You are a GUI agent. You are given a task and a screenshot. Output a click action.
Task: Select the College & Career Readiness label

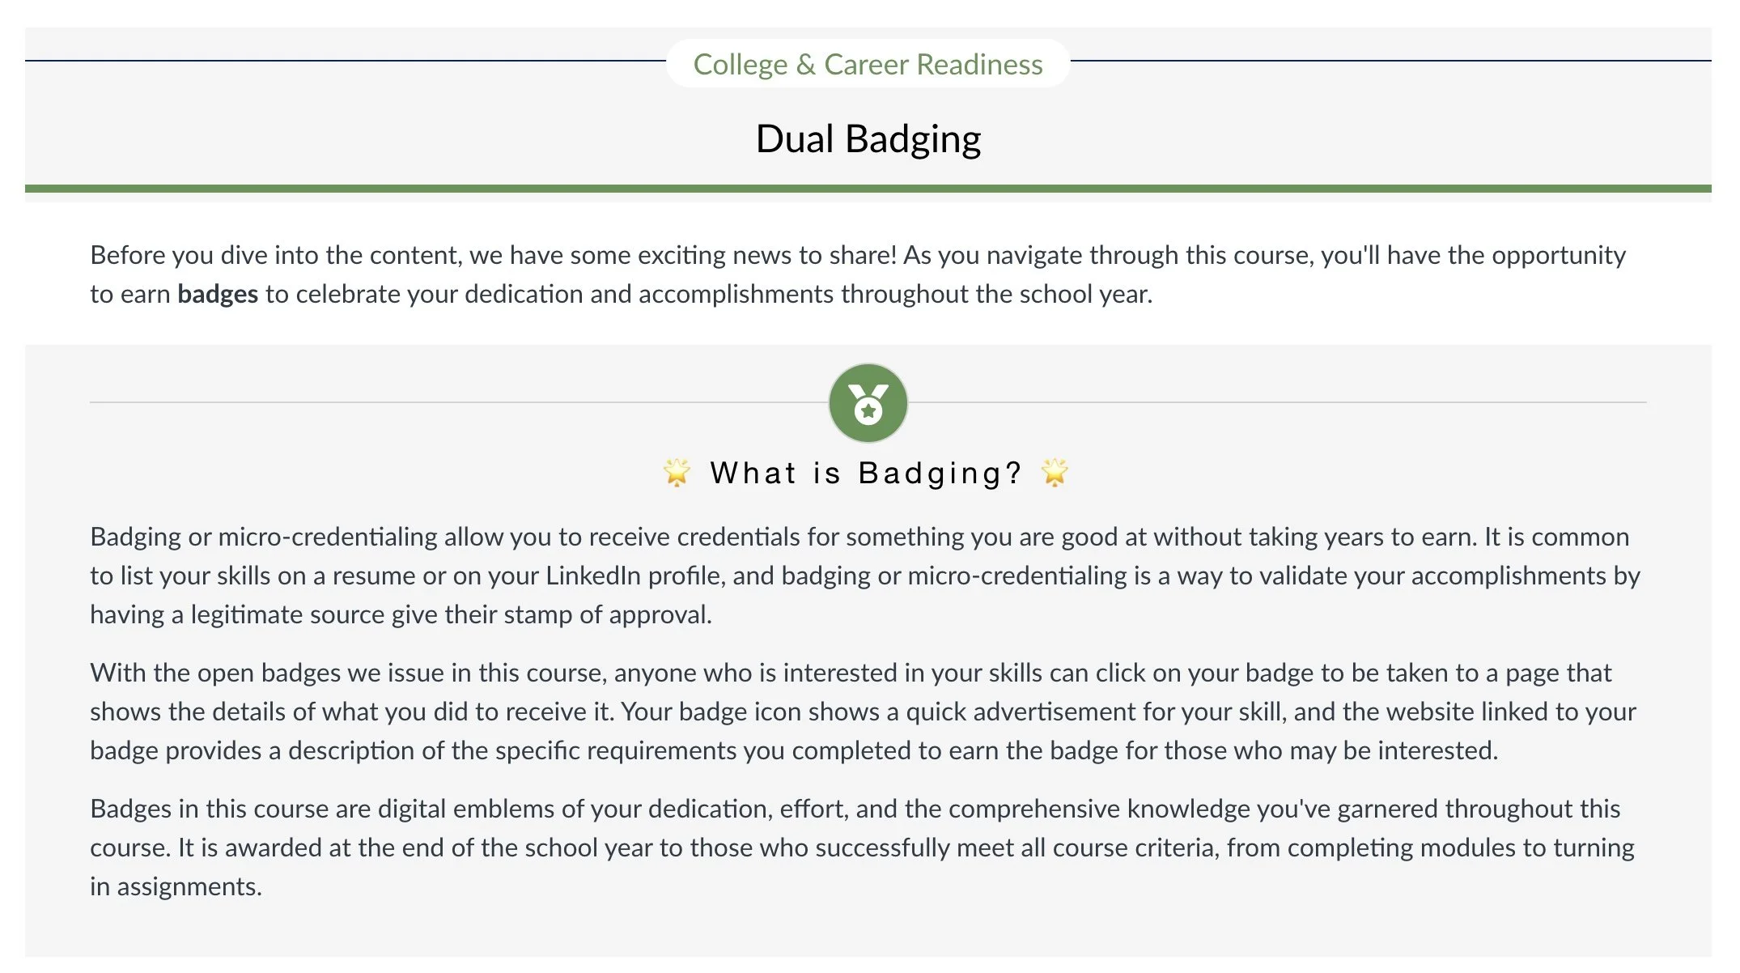click(x=868, y=64)
